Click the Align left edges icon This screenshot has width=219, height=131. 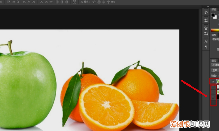click(24, 2)
